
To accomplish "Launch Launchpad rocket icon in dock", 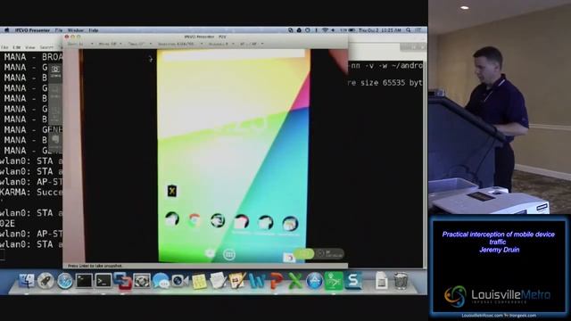I will [46, 281].
